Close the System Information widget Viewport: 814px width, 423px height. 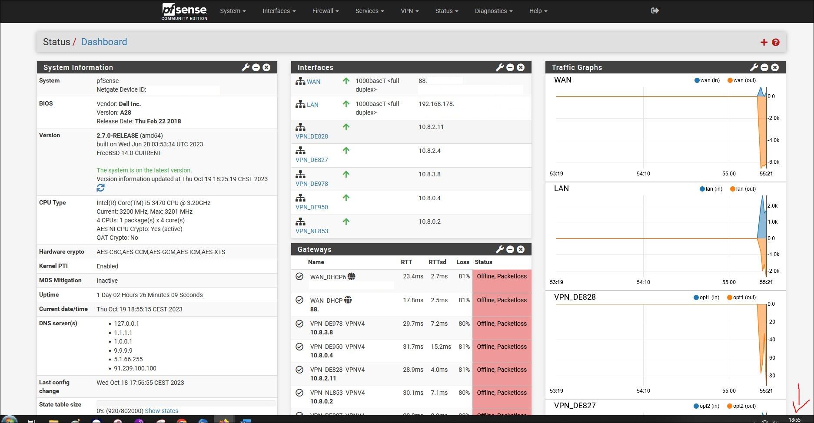click(x=266, y=67)
